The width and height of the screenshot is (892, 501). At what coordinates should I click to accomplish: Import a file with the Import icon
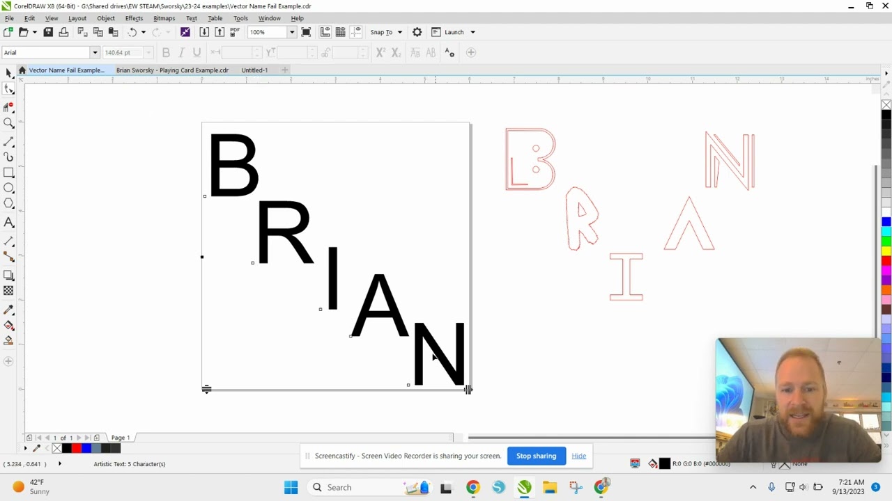(204, 32)
